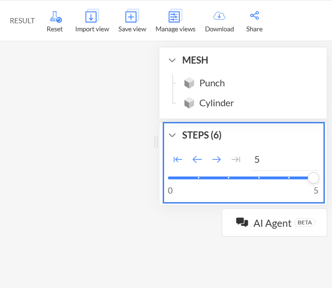
Task: Click the panel resize grip handle
Action: [156, 142]
